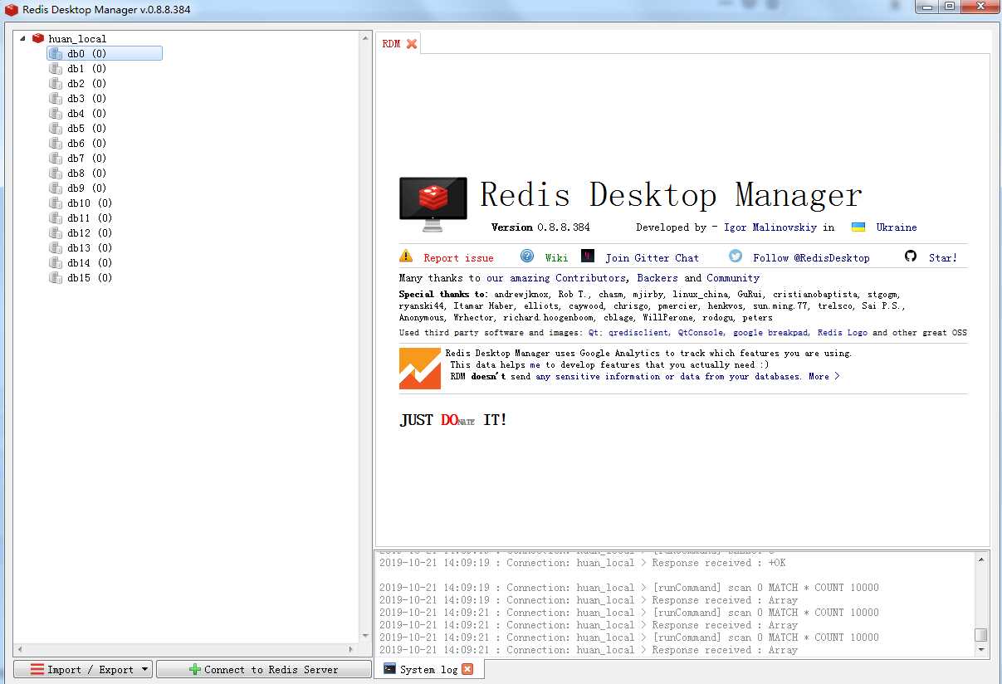1002x684 pixels.
Task: Click the console icon on System log tab
Action: coord(389,668)
